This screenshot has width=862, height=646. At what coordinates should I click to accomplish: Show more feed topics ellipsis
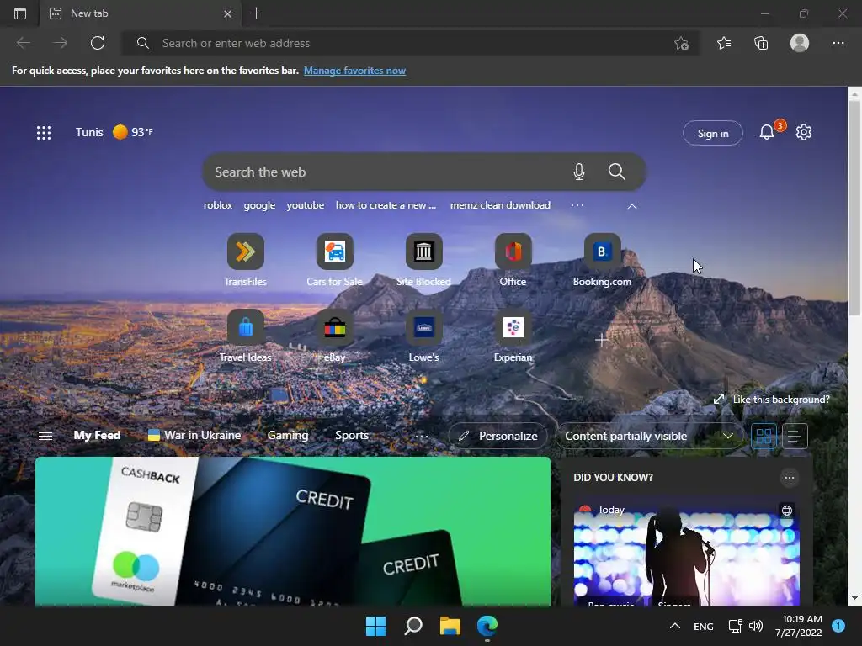(x=422, y=437)
